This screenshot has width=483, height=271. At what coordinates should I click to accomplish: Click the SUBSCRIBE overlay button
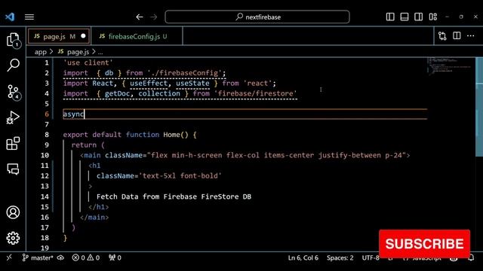tap(424, 244)
